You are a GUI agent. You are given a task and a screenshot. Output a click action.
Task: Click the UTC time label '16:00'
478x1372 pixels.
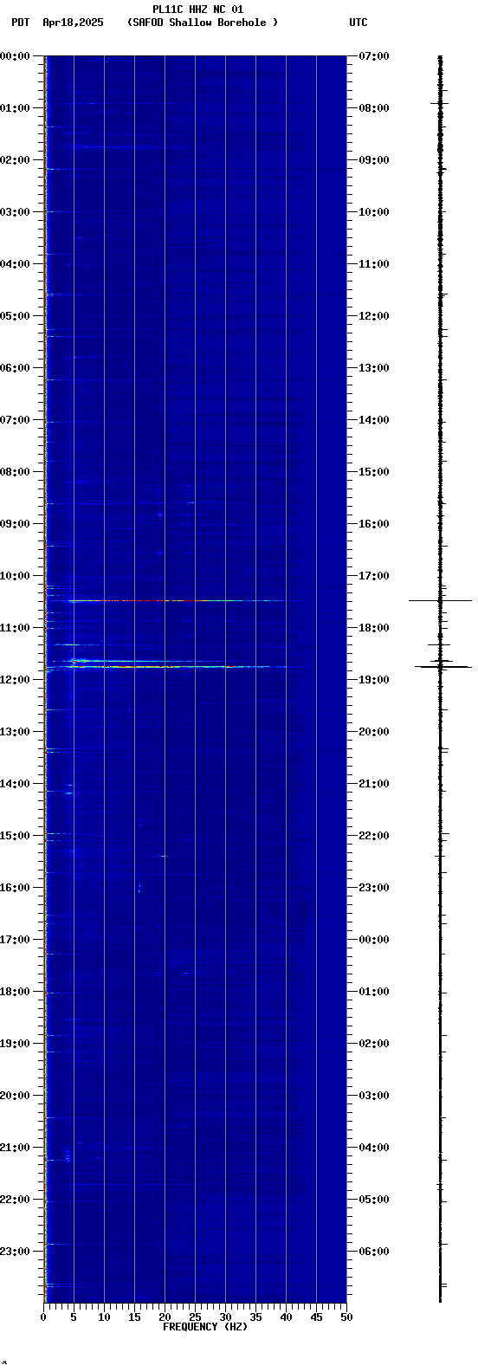374,524
